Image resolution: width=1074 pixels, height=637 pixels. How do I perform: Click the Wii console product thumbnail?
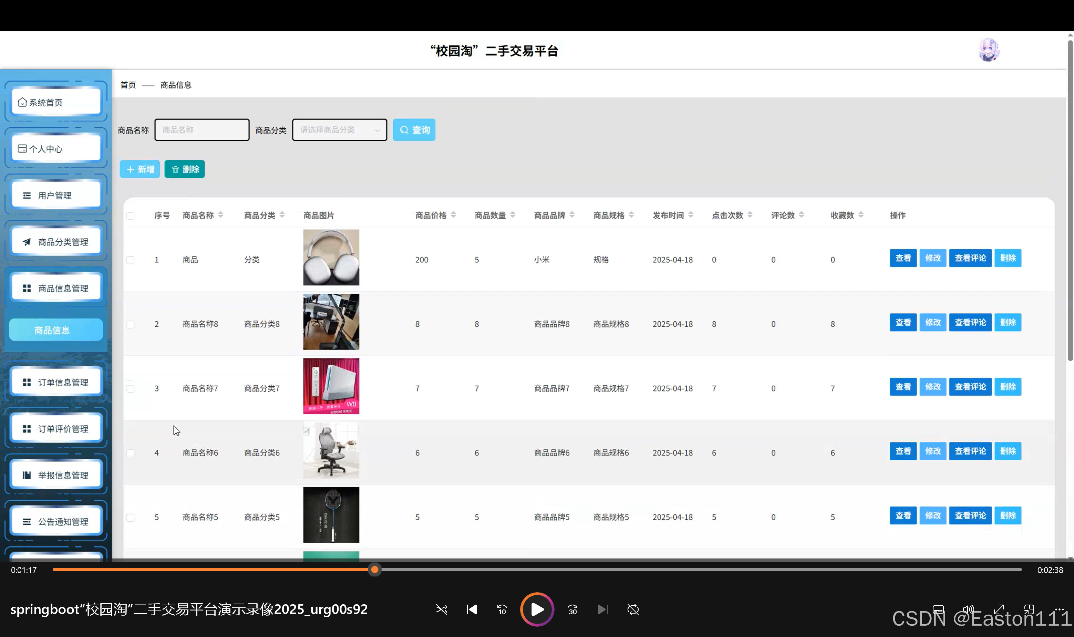tap(331, 386)
